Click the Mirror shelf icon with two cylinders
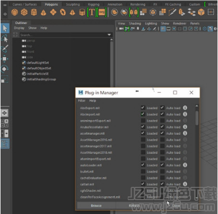Image resolution: width=218 pixels, height=214 pixels. pyautogui.click(x=134, y=12)
